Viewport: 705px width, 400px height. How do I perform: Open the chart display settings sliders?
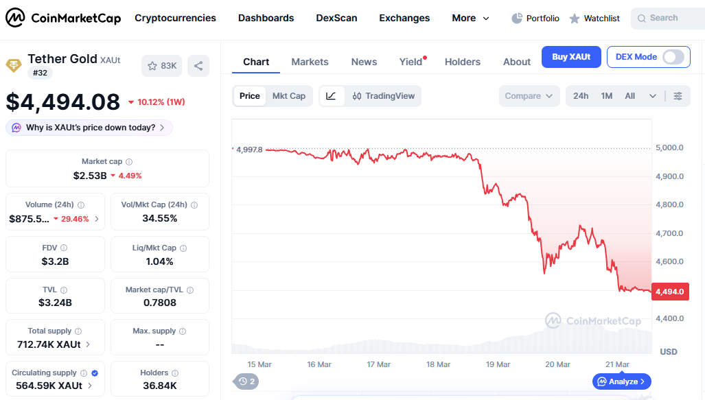click(x=678, y=96)
